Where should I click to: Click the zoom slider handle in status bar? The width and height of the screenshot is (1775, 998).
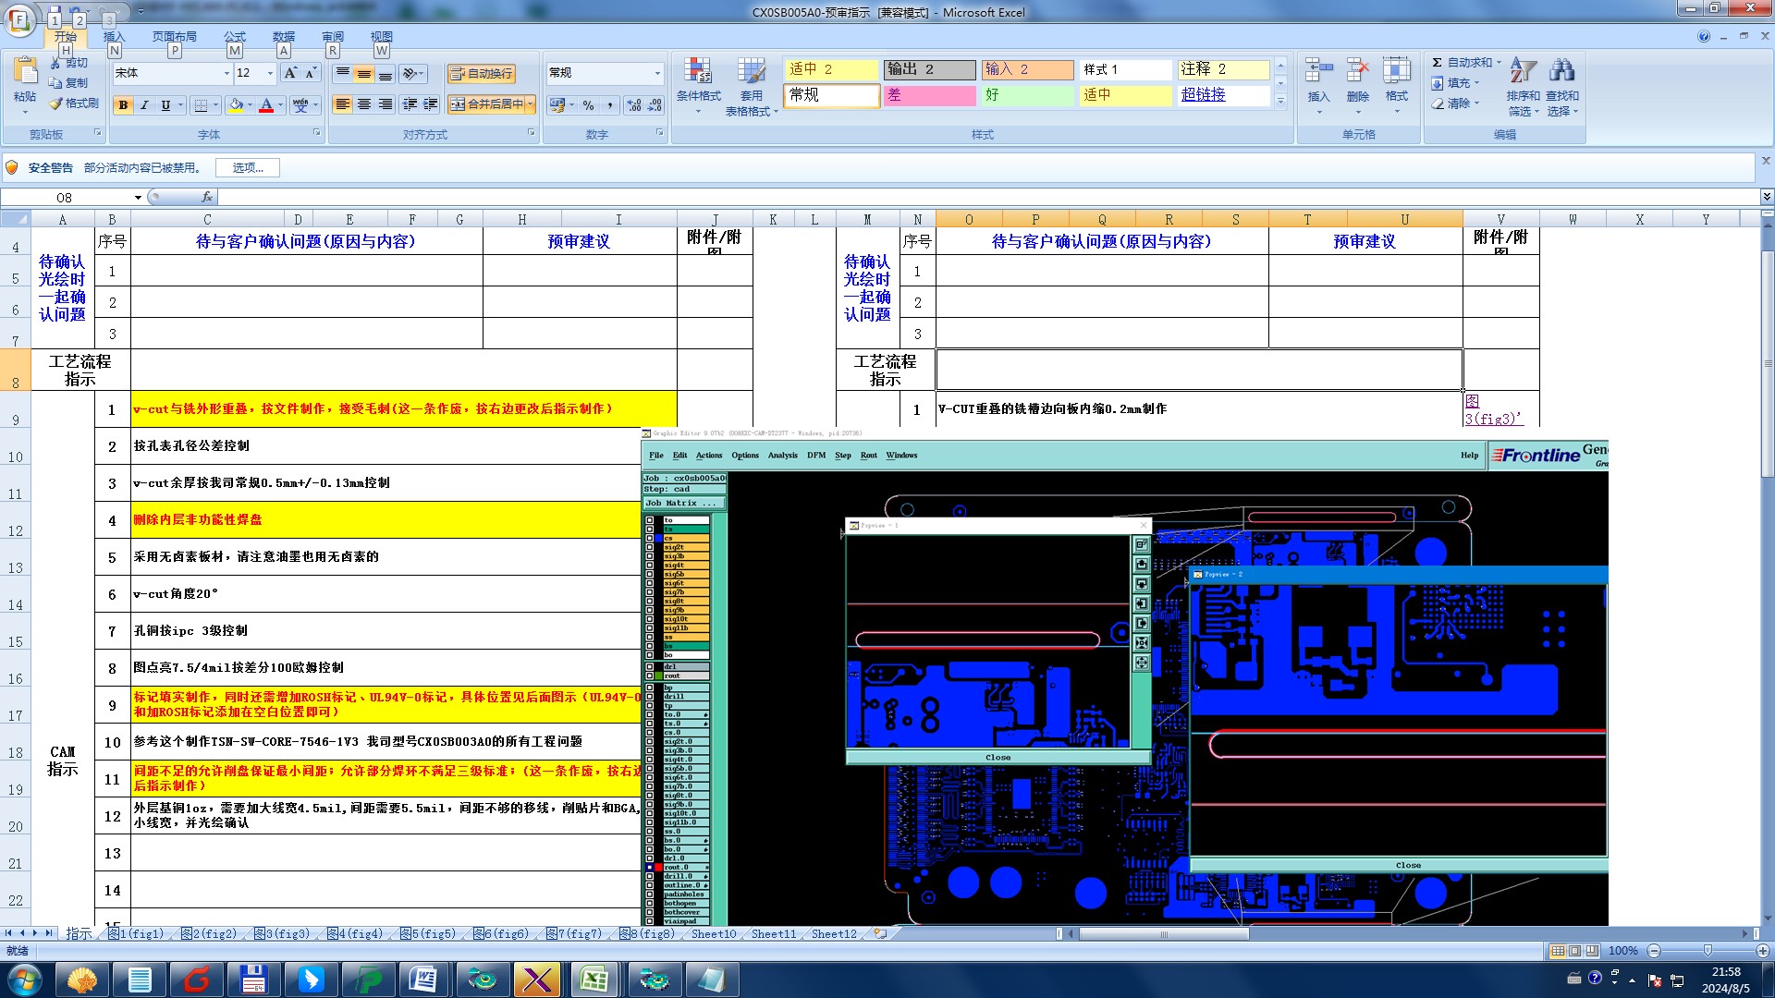1708,951
